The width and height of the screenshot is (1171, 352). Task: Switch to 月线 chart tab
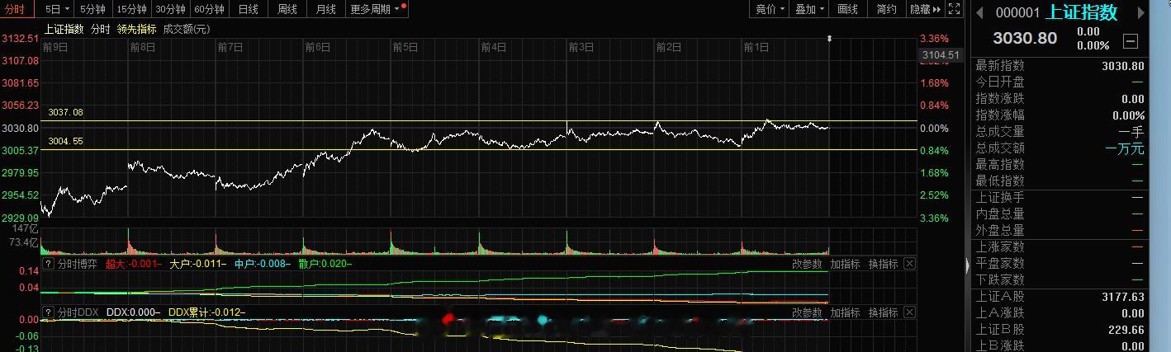tap(326, 9)
